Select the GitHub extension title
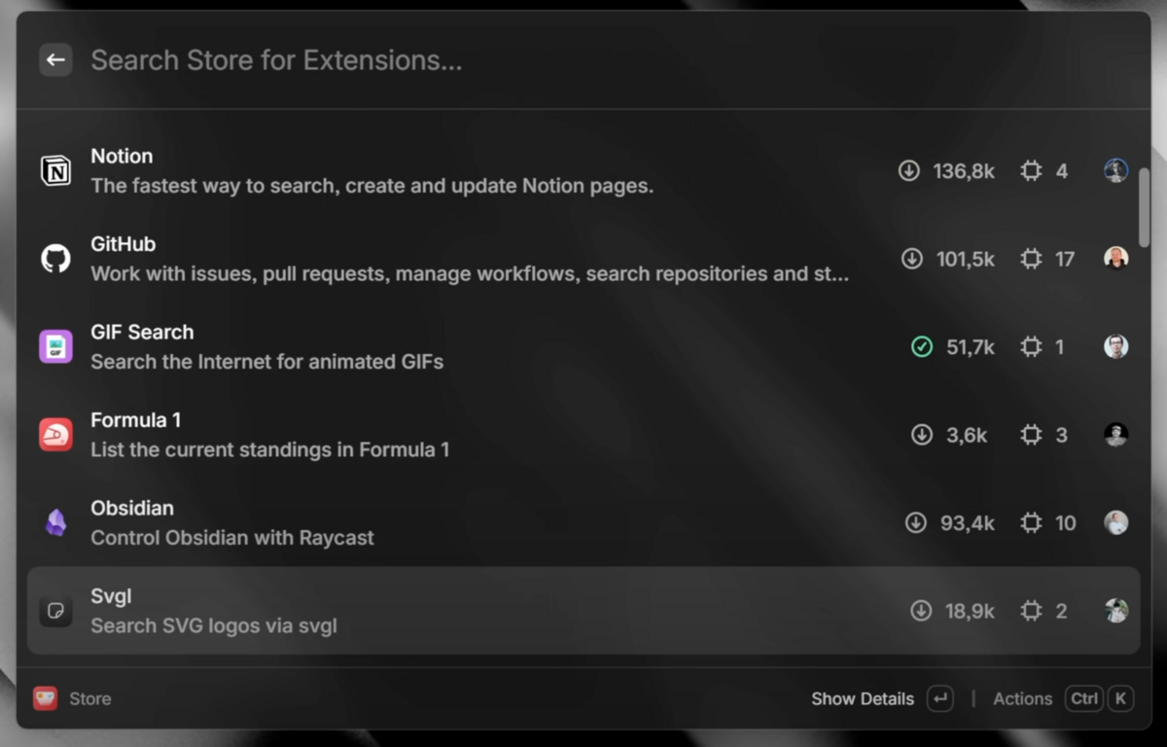The height and width of the screenshot is (747, 1167). 123,244
